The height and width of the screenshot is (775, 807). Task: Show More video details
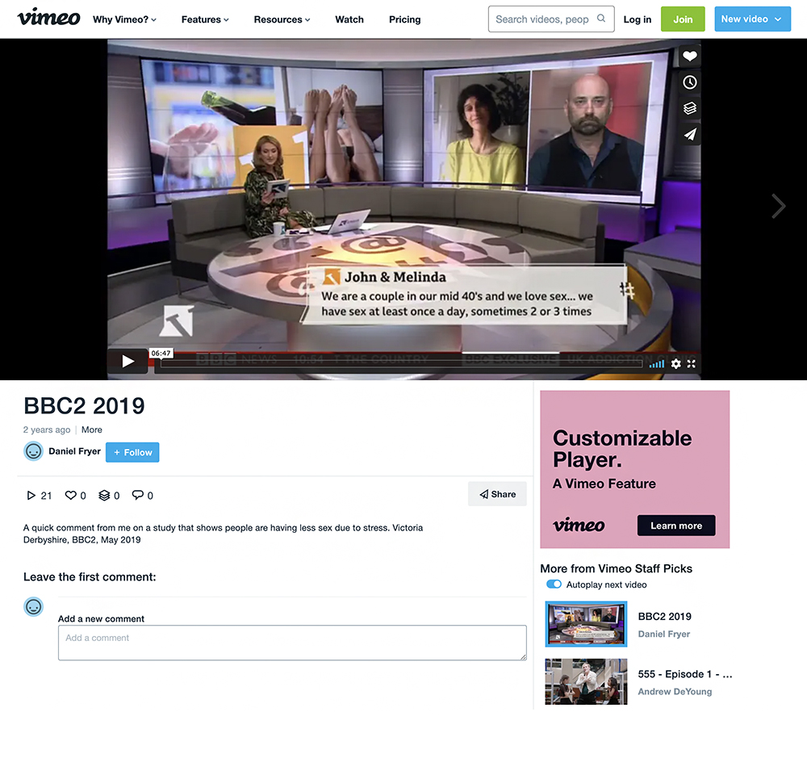coord(92,429)
